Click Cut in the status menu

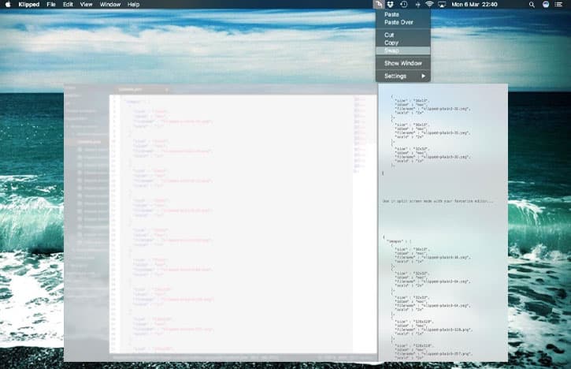point(389,35)
